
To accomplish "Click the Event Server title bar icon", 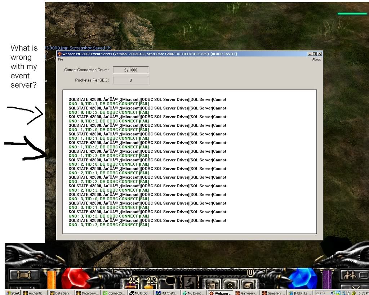I will [x=59, y=54].
